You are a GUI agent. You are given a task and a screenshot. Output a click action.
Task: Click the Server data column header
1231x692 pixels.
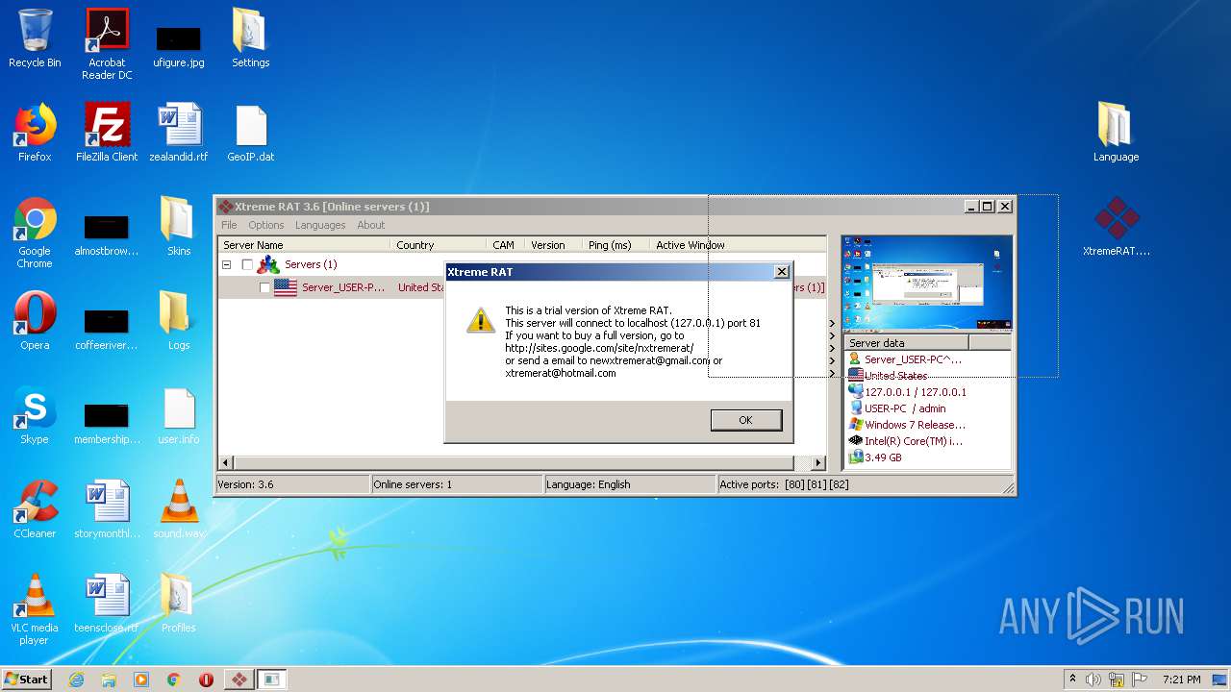tap(906, 342)
